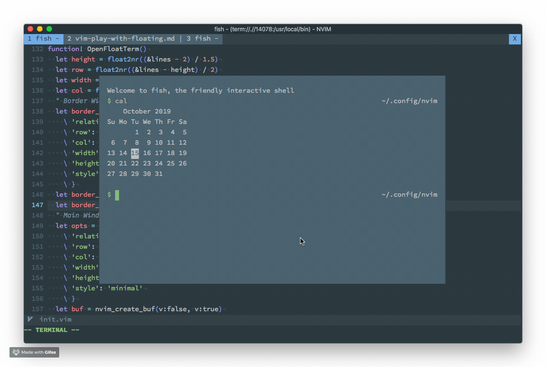The height and width of the screenshot is (367, 546).
Task: Click "v:true" argument on line 157
Action: [x=206, y=309]
